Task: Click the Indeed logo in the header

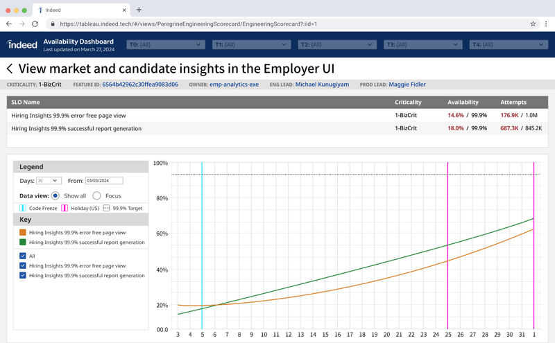Action: 22,44
